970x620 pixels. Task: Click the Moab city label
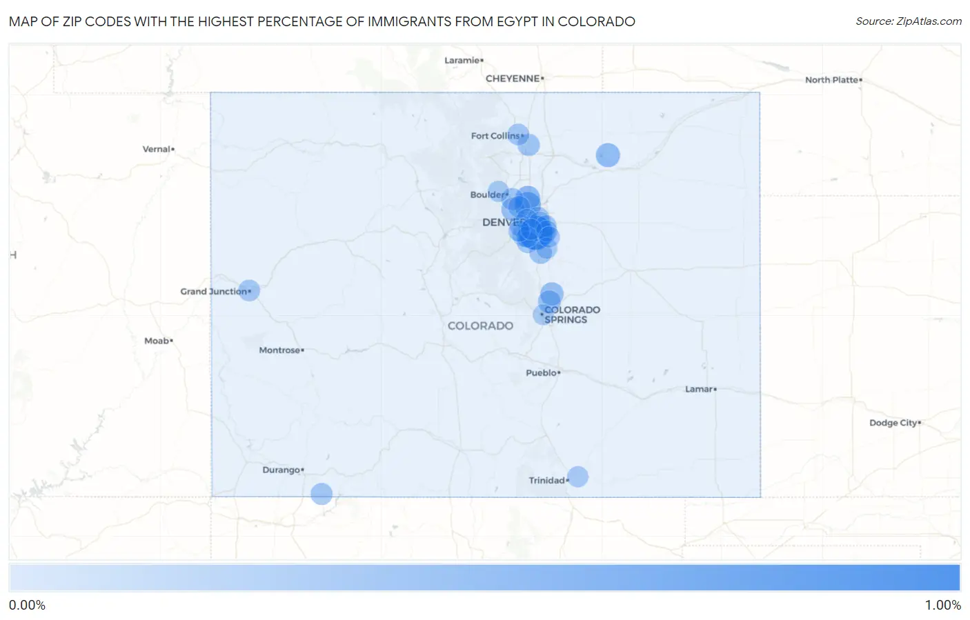[x=158, y=341]
